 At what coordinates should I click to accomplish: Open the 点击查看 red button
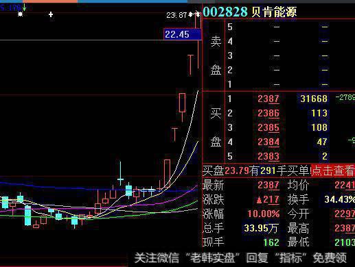click(333, 170)
